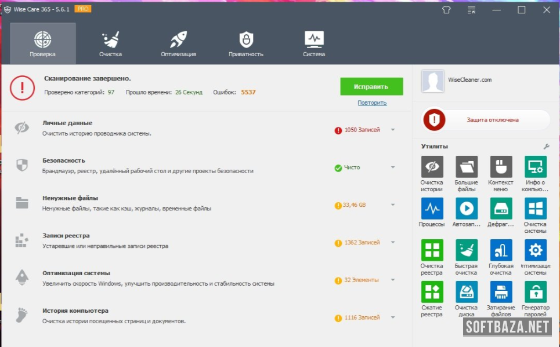Open the Очистка истории utility

(431, 167)
